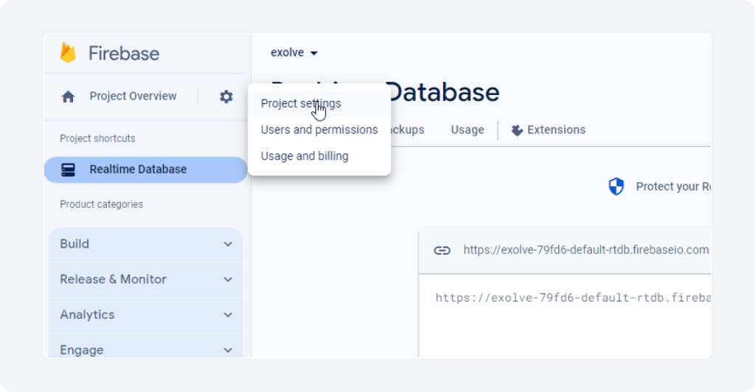Click the https://exolve-79fd6-default-rtdb.firebaseio.com header URL
The height and width of the screenshot is (392, 755).
pos(586,250)
